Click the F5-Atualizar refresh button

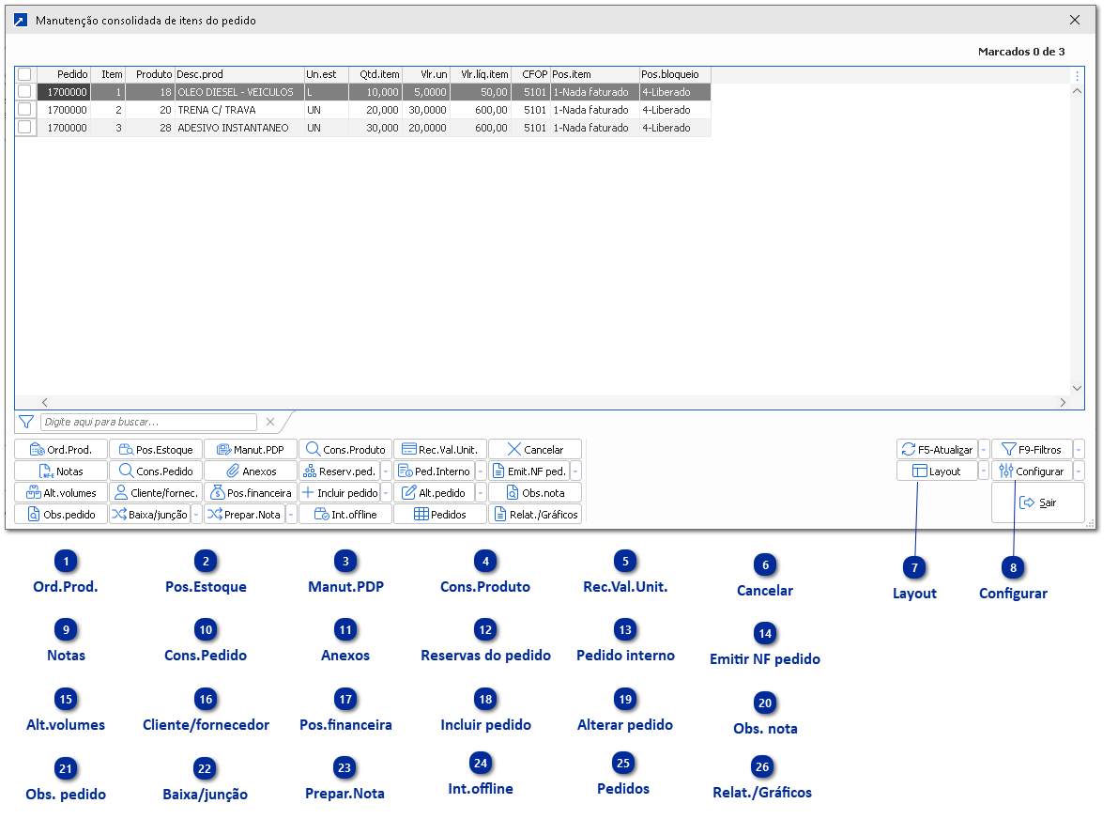click(x=936, y=450)
